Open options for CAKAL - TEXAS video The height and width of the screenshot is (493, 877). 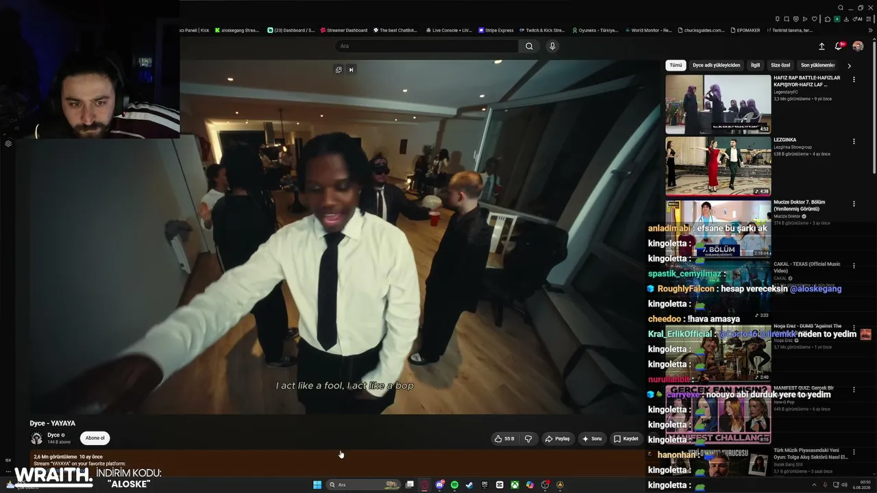pos(854,266)
